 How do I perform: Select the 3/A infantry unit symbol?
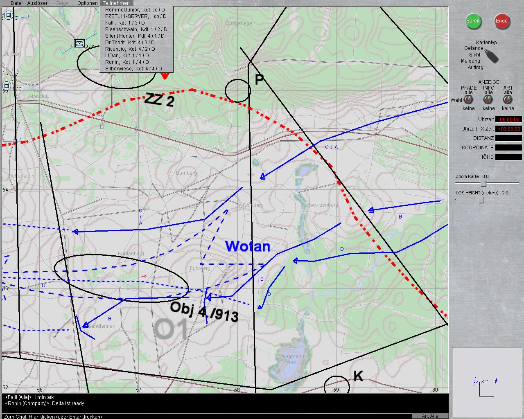tap(79, 43)
